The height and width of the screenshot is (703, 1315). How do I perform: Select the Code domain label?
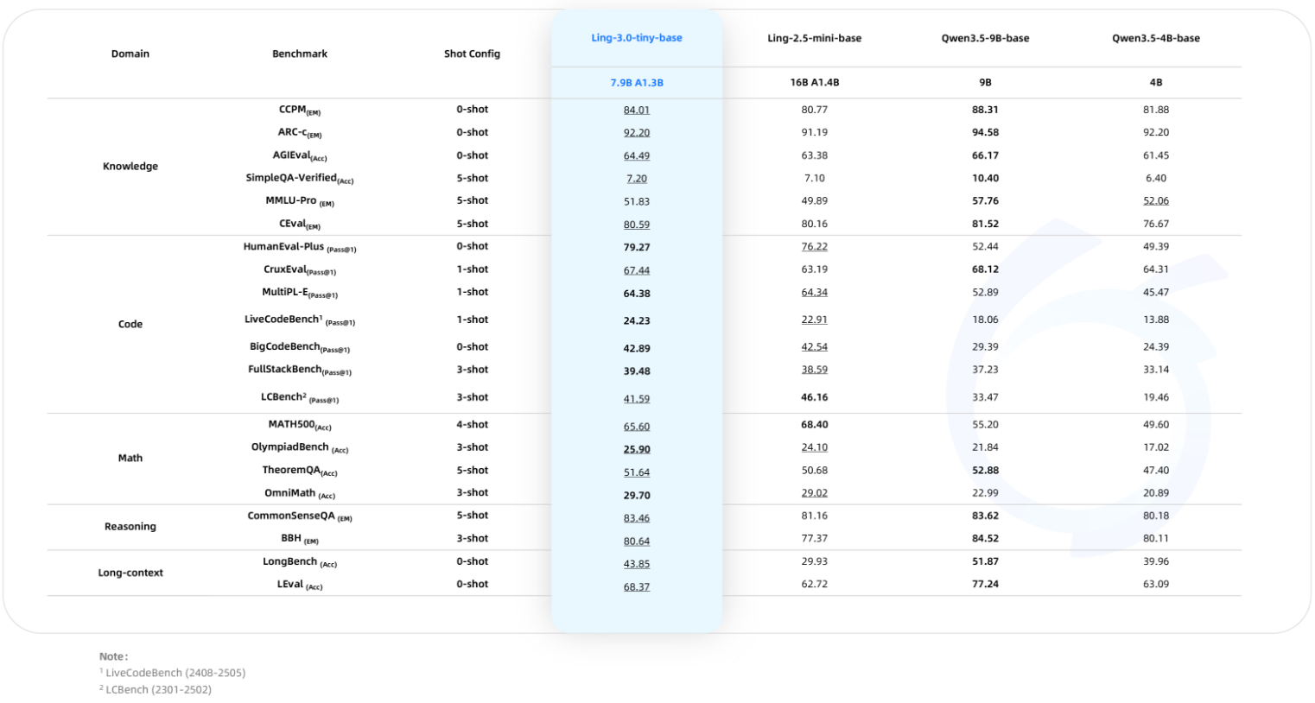pyautogui.click(x=130, y=324)
